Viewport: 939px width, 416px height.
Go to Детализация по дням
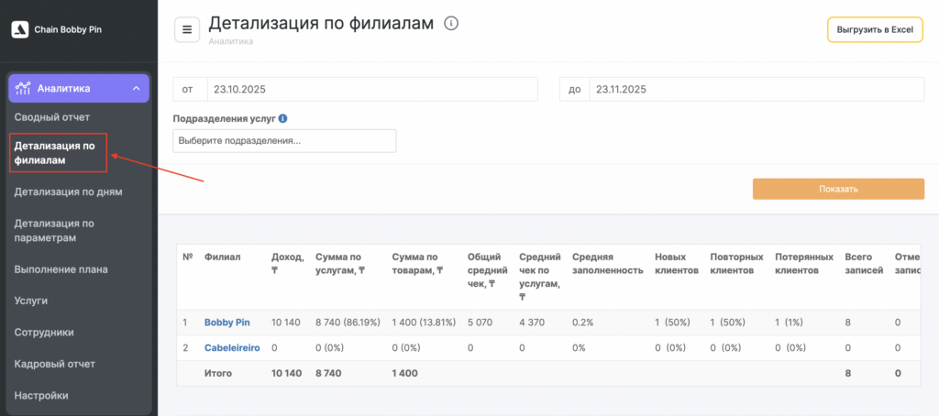click(x=68, y=192)
